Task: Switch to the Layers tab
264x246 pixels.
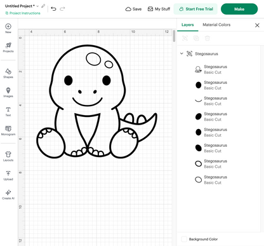Action: [187, 25]
